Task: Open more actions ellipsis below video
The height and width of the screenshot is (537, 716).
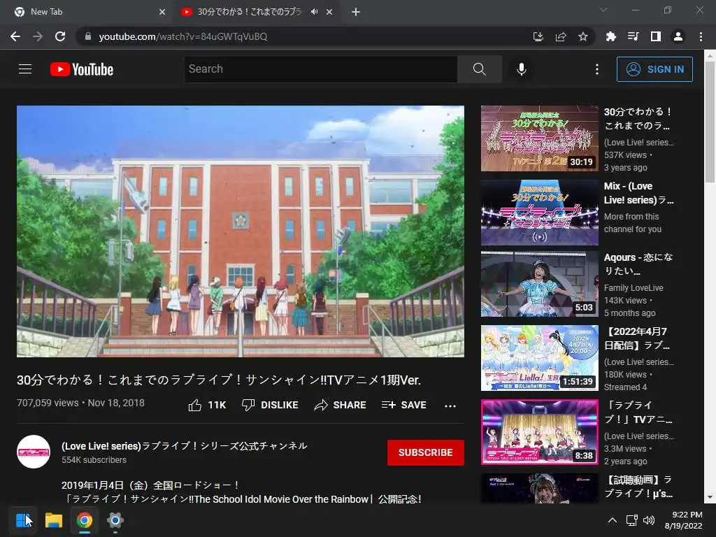Action: (450, 406)
